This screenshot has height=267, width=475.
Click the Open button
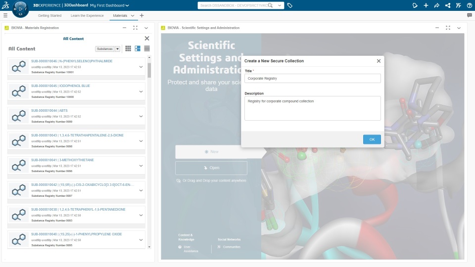click(211, 168)
